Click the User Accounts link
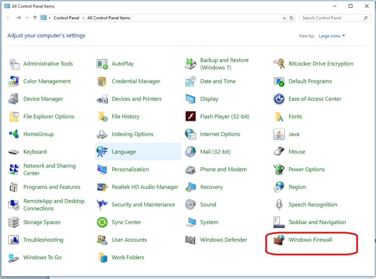The height and width of the screenshot is (279, 376). pos(129,240)
